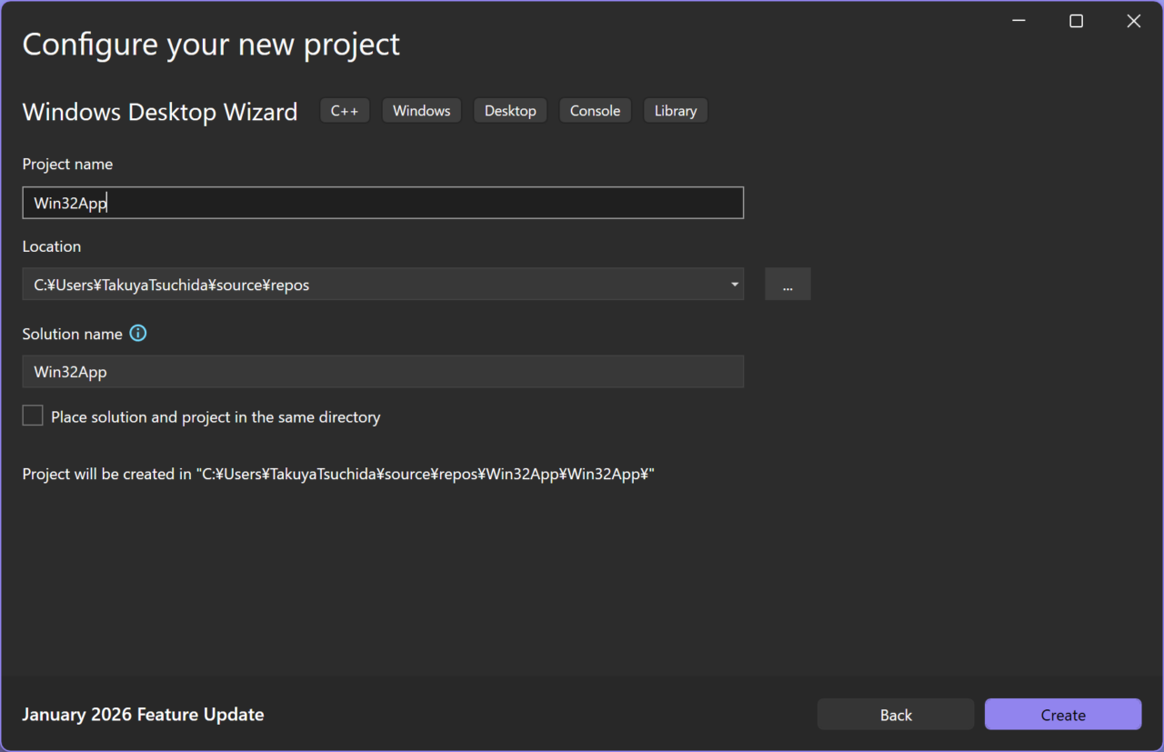This screenshot has height=752, width=1164.
Task: Click the Console tag
Action: [x=595, y=111]
